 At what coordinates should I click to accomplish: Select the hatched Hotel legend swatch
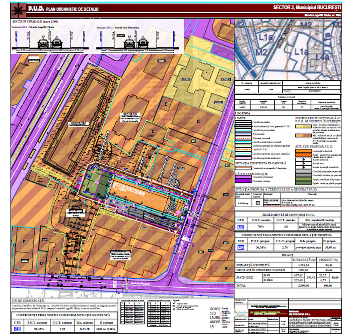pos(304,155)
